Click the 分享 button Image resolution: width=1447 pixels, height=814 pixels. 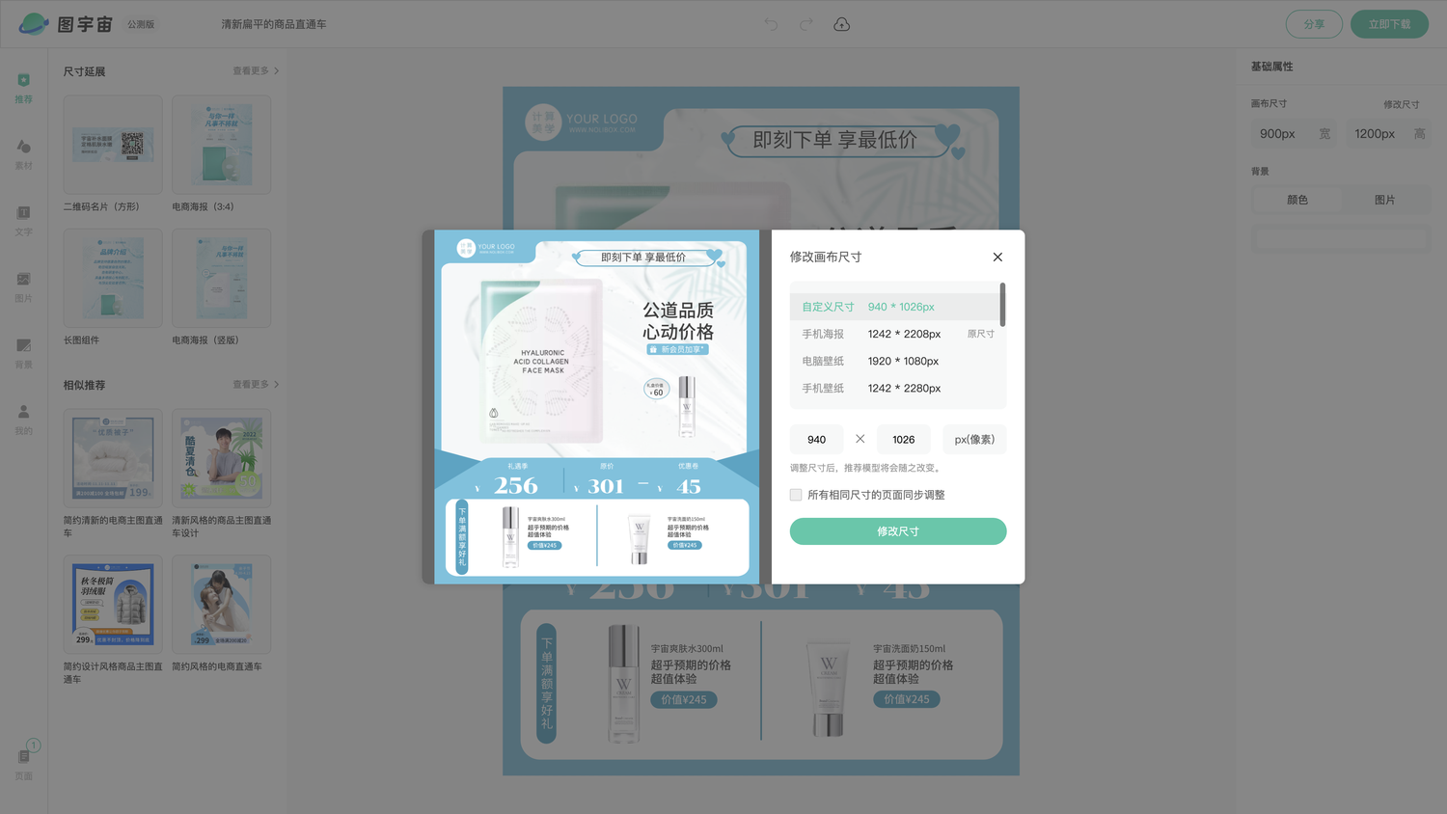pos(1314,24)
